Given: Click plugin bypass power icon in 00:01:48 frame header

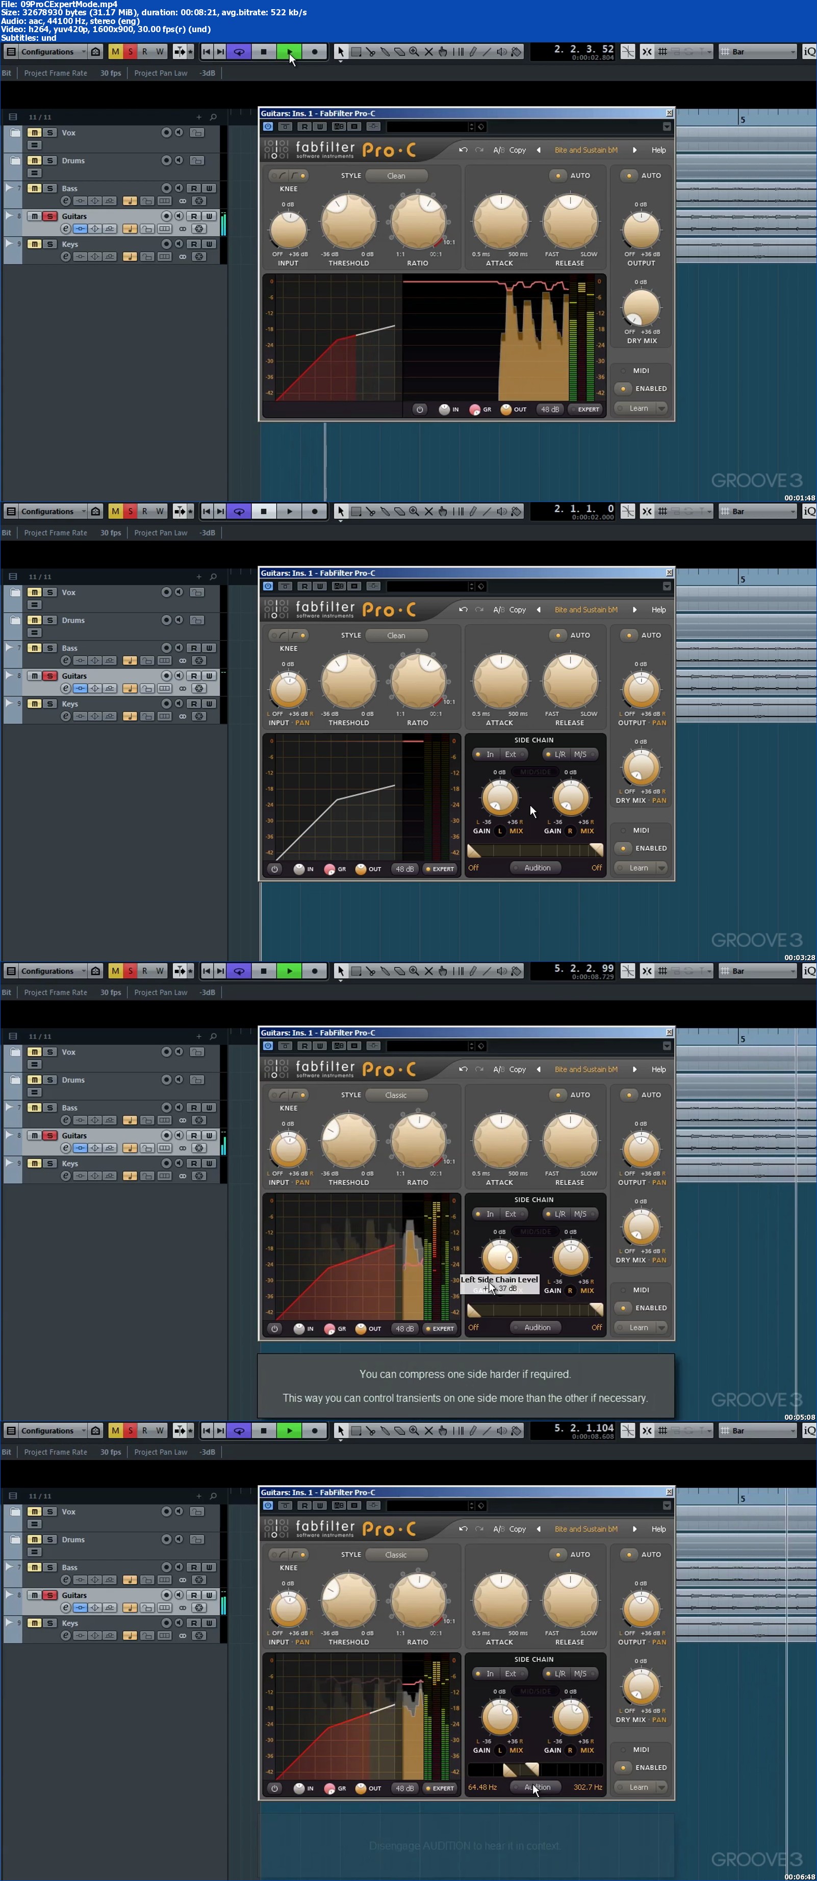Looking at the screenshot, I should tap(268, 127).
